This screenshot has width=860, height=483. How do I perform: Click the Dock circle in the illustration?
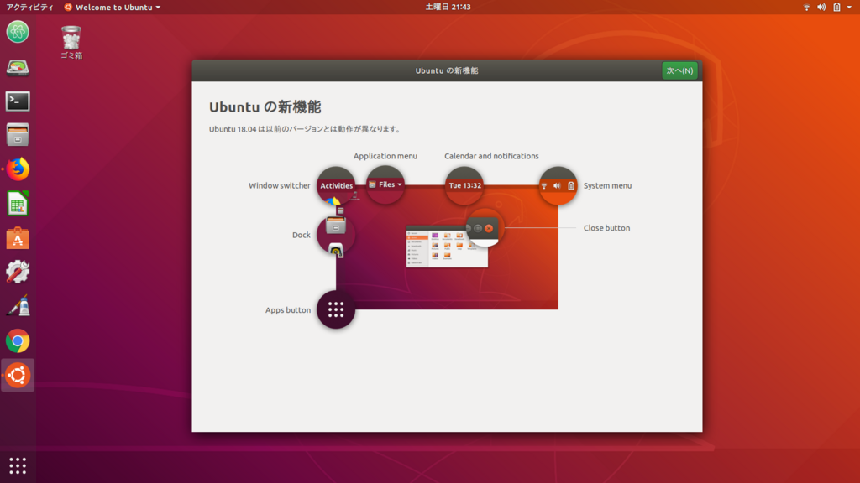[336, 235]
